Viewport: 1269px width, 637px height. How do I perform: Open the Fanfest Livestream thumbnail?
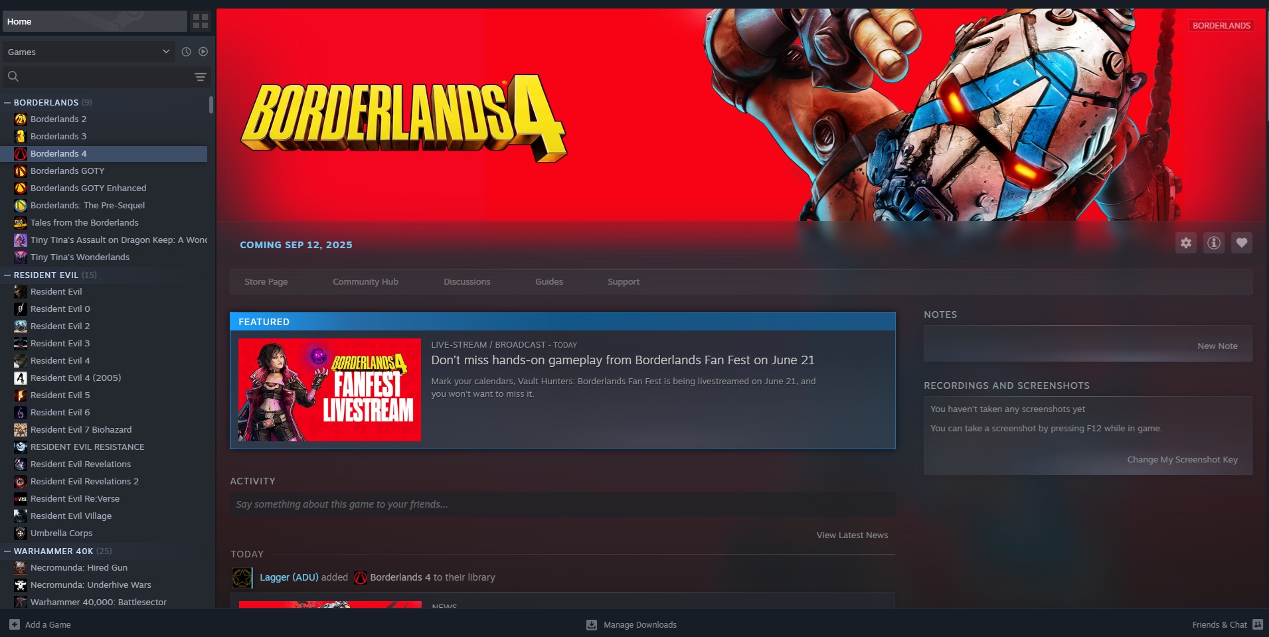click(x=329, y=389)
